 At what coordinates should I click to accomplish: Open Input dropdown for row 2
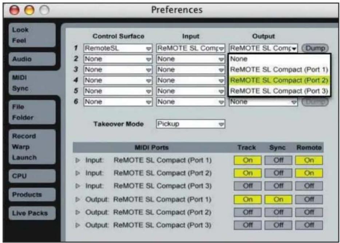pos(191,59)
